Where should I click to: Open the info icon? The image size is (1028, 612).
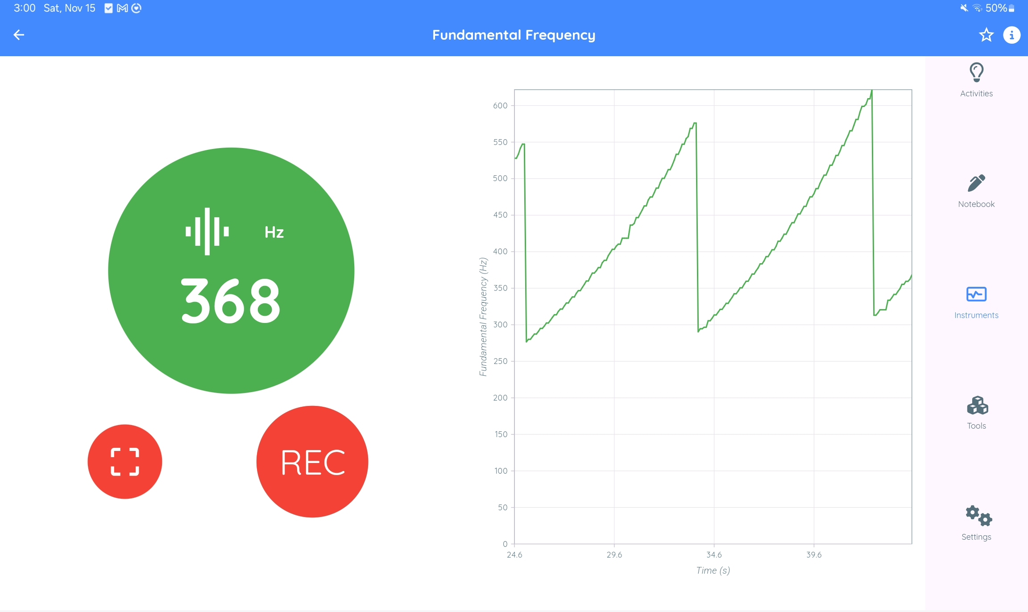coord(1011,35)
